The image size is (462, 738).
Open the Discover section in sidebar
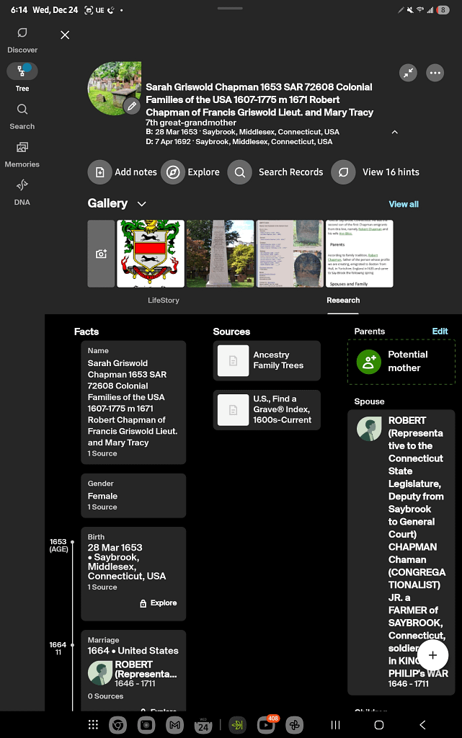coord(22,40)
